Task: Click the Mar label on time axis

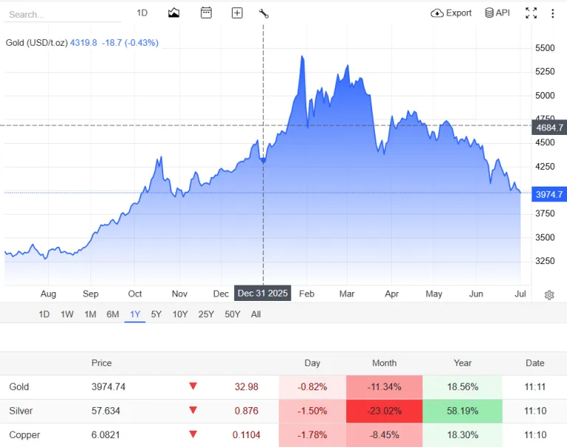Action: pos(347,294)
